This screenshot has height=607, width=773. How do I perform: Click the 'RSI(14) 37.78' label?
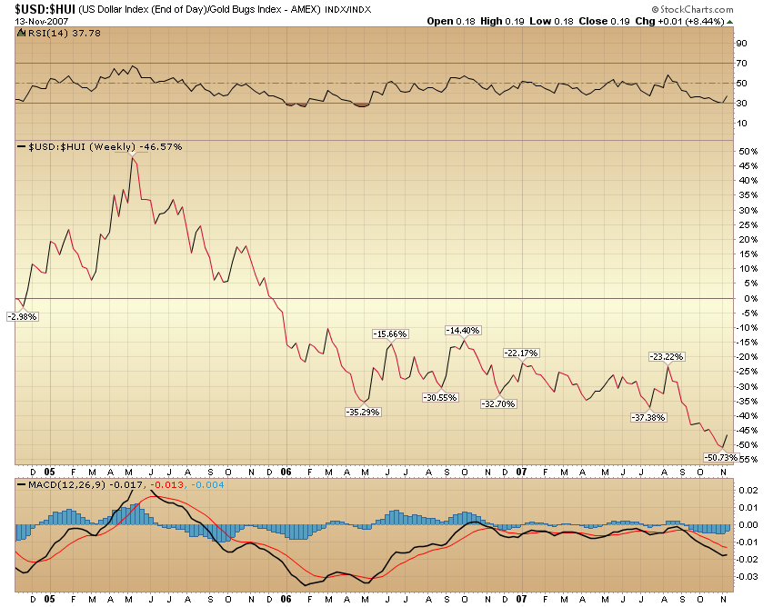tap(64, 33)
